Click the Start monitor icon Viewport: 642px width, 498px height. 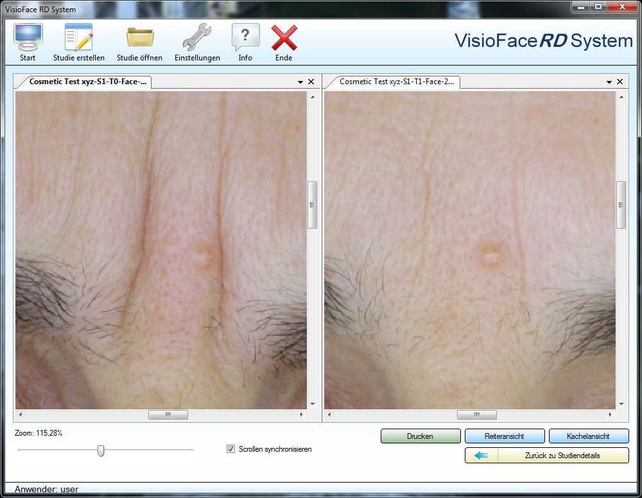28,37
